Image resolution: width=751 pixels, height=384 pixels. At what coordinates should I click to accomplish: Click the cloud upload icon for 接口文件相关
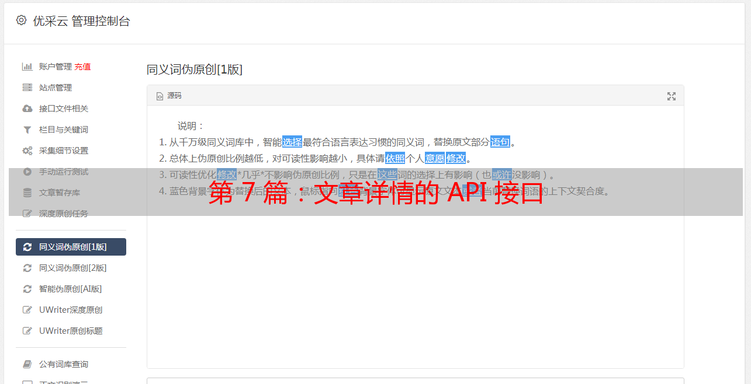[27, 109]
